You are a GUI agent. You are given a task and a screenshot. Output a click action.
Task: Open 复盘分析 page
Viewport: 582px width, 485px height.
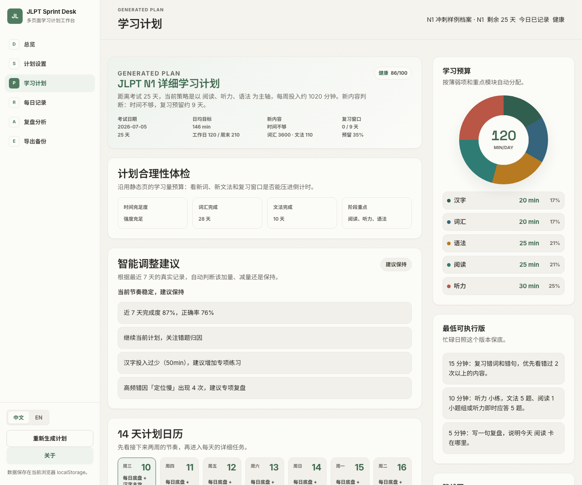click(50, 122)
